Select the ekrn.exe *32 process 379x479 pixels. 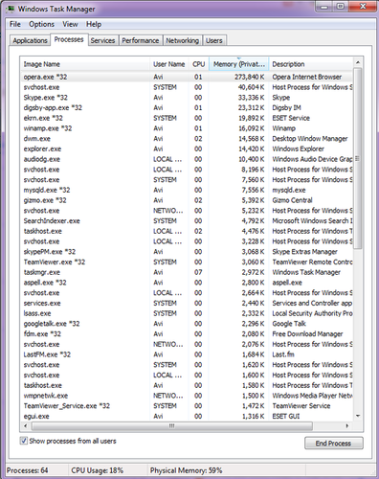point(187,118)
